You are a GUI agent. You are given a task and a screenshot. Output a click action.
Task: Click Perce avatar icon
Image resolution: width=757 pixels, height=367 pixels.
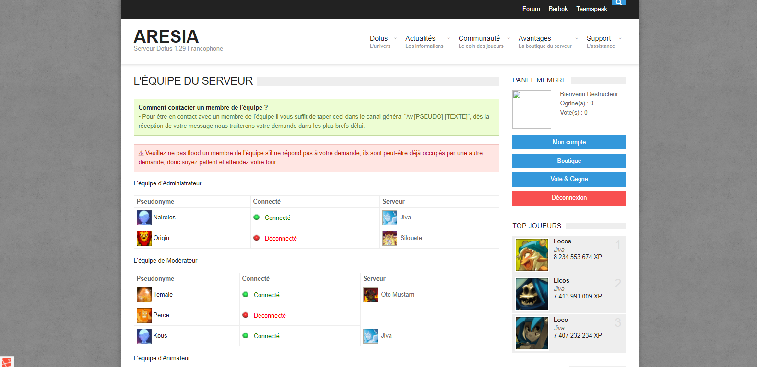tap(144, 315)
